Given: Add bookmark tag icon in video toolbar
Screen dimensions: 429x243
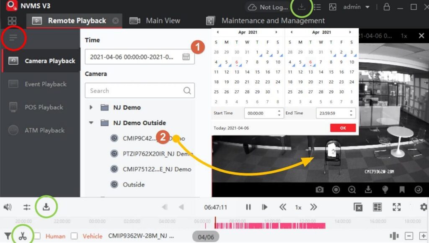Looking at the screenshot, I should 402,189.
